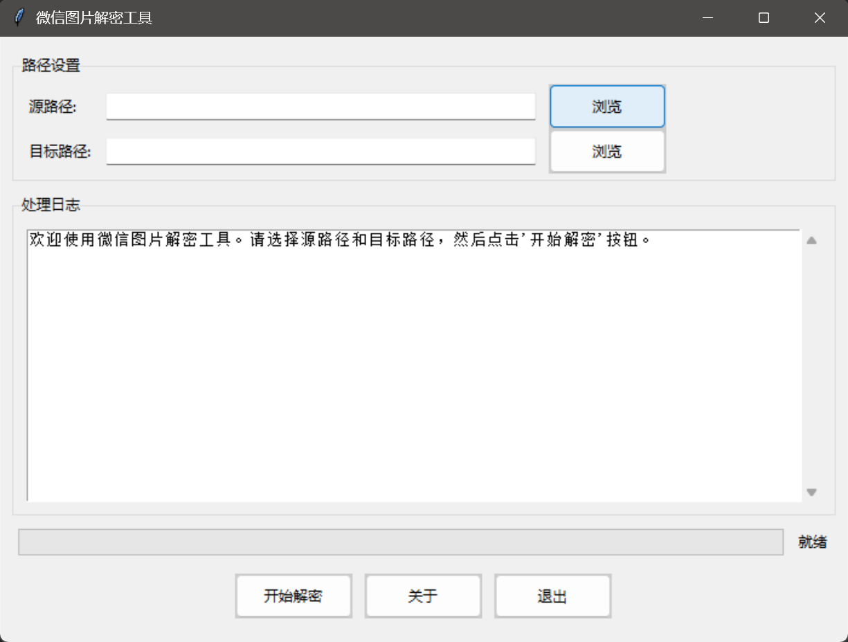
Task: Start decryption with 开始解密 button
Action: click(x=293, y=596)
